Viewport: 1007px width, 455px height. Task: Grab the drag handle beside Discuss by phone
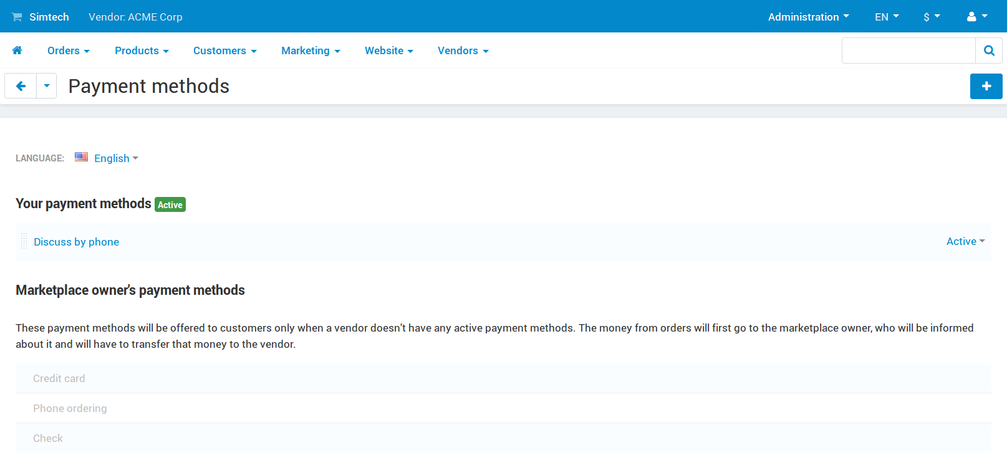click(x=24, y=241)
